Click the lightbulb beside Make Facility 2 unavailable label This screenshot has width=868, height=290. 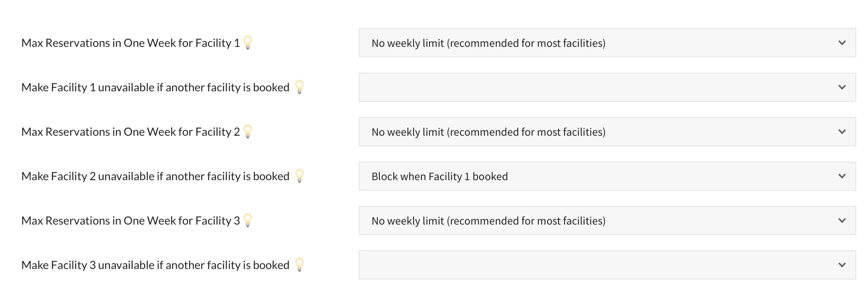299,175
